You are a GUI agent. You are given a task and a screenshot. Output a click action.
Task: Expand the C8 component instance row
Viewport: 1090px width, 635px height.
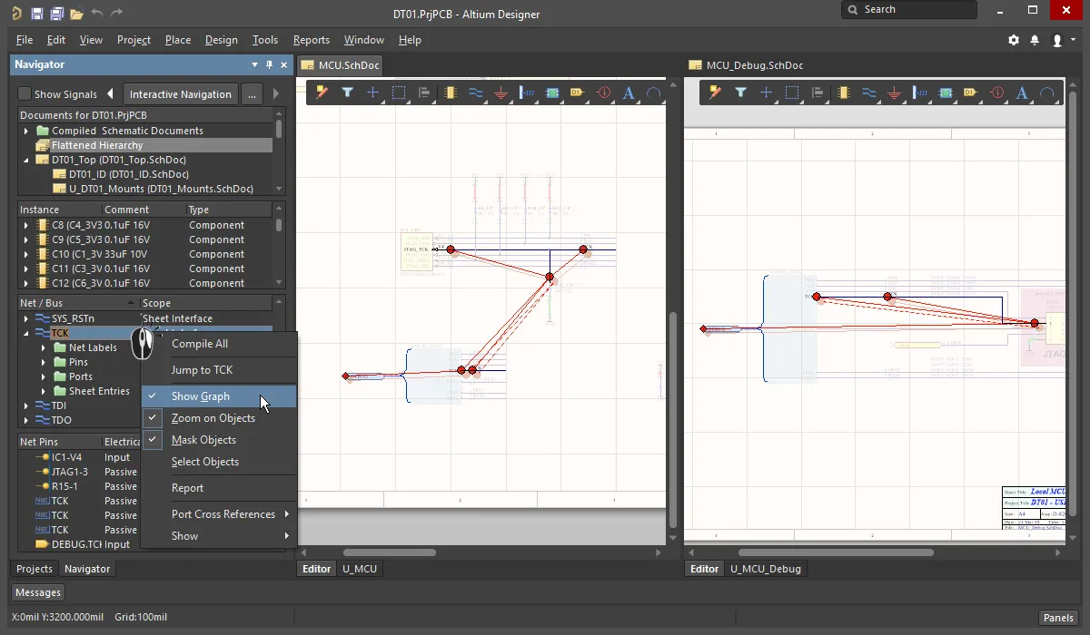pos(26,225)
